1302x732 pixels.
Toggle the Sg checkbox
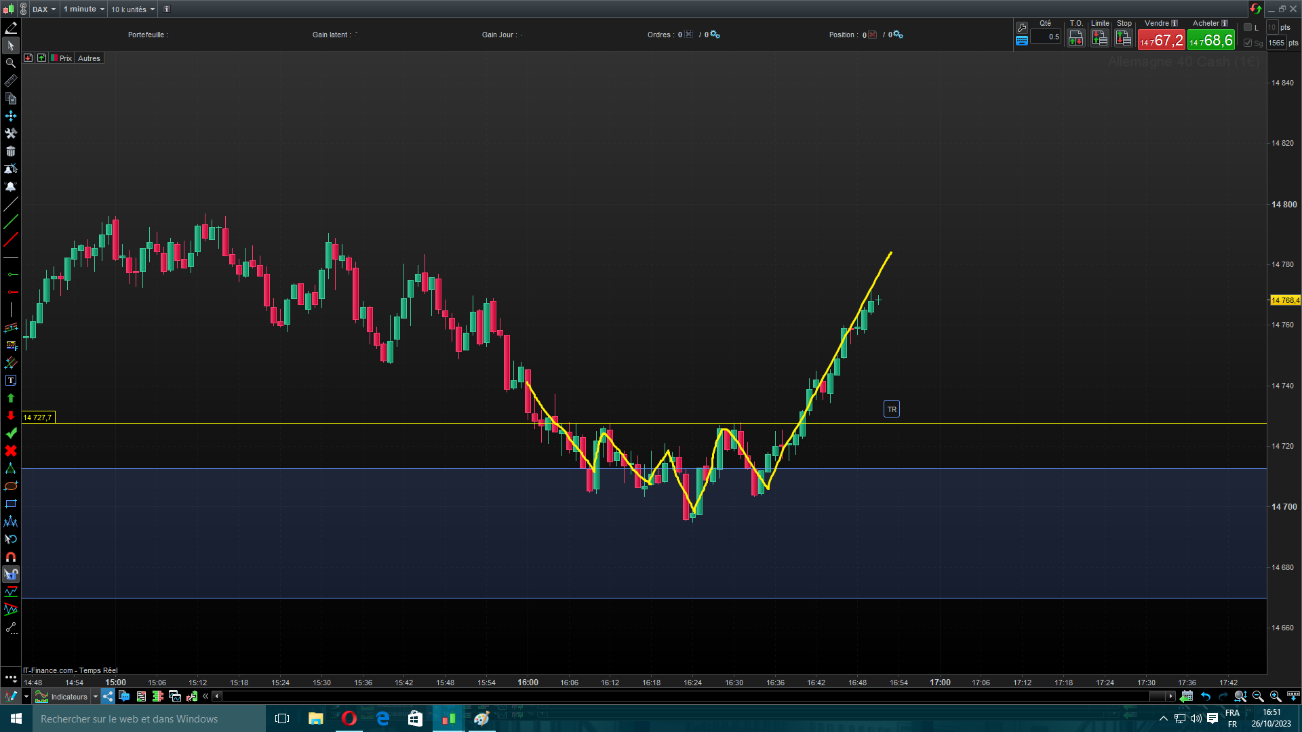click(x=1248, y=43)
